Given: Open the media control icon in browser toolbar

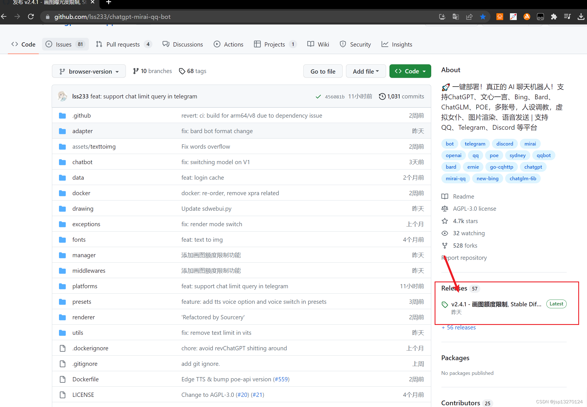Looking at the screenshot, I should click(567, 17).
